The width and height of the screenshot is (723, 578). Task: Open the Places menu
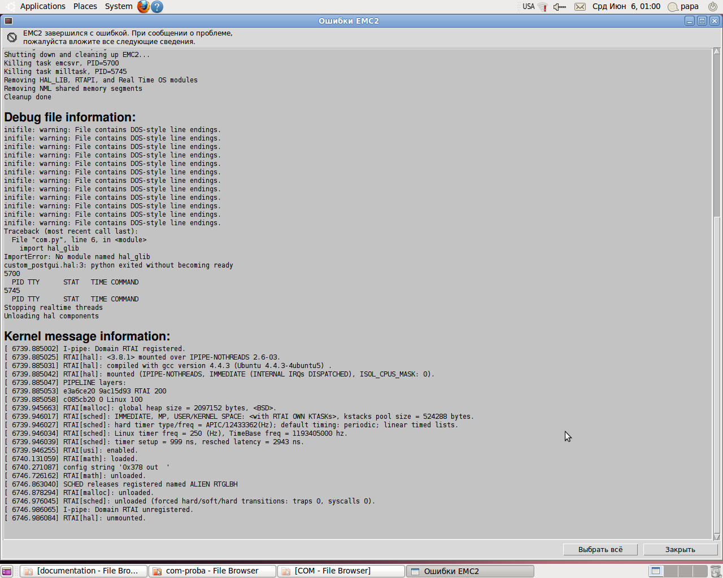click(x=85, y=7)
